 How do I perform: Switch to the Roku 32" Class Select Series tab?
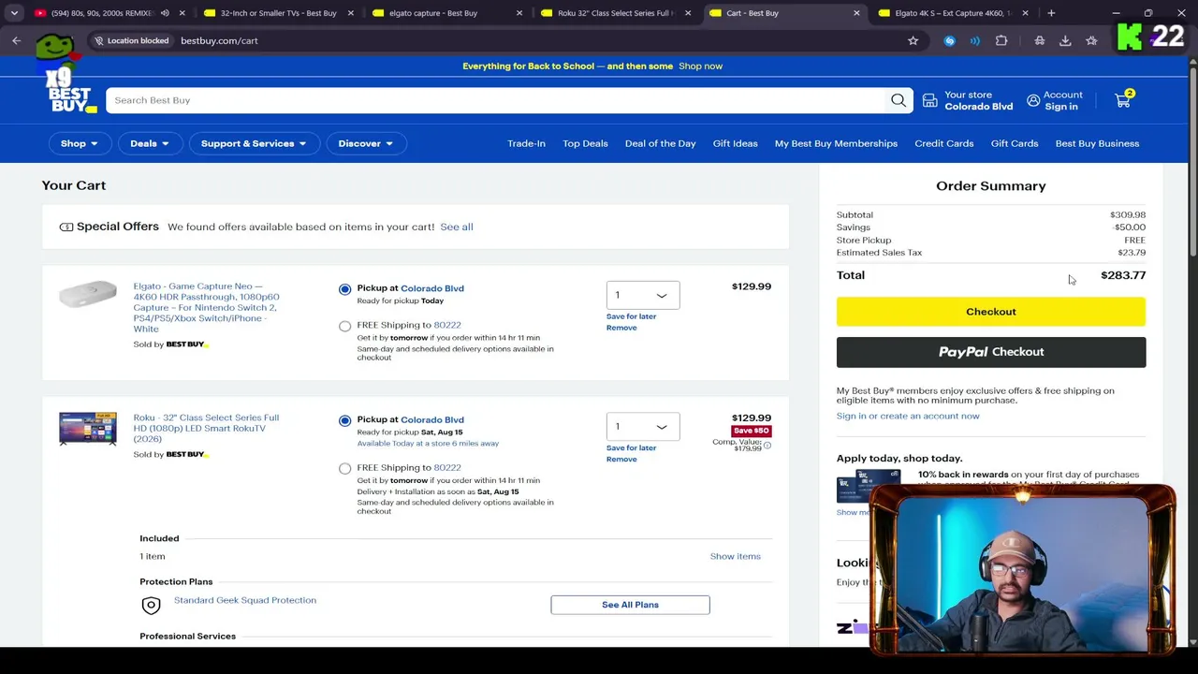pyautogui.click(x=614, y=13)
